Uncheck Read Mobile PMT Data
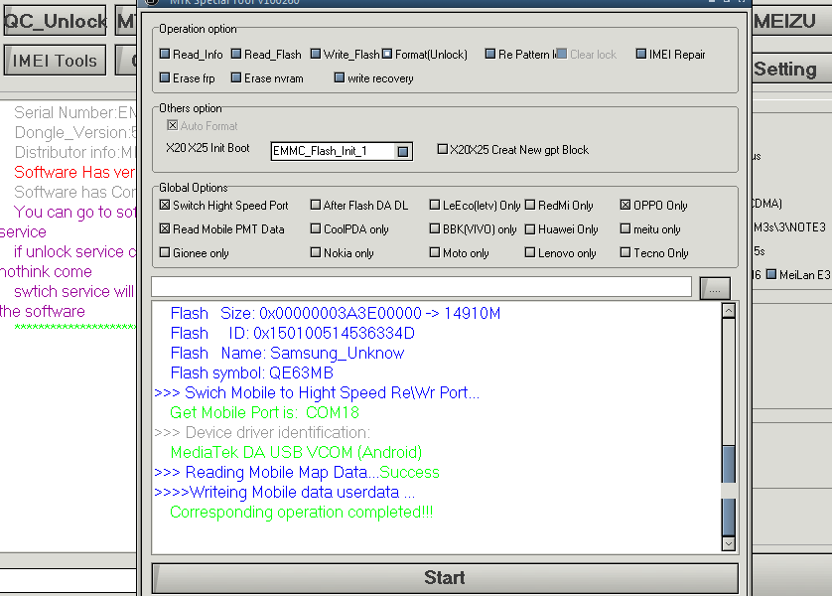The image size is (832, 596). coord(221,228)
